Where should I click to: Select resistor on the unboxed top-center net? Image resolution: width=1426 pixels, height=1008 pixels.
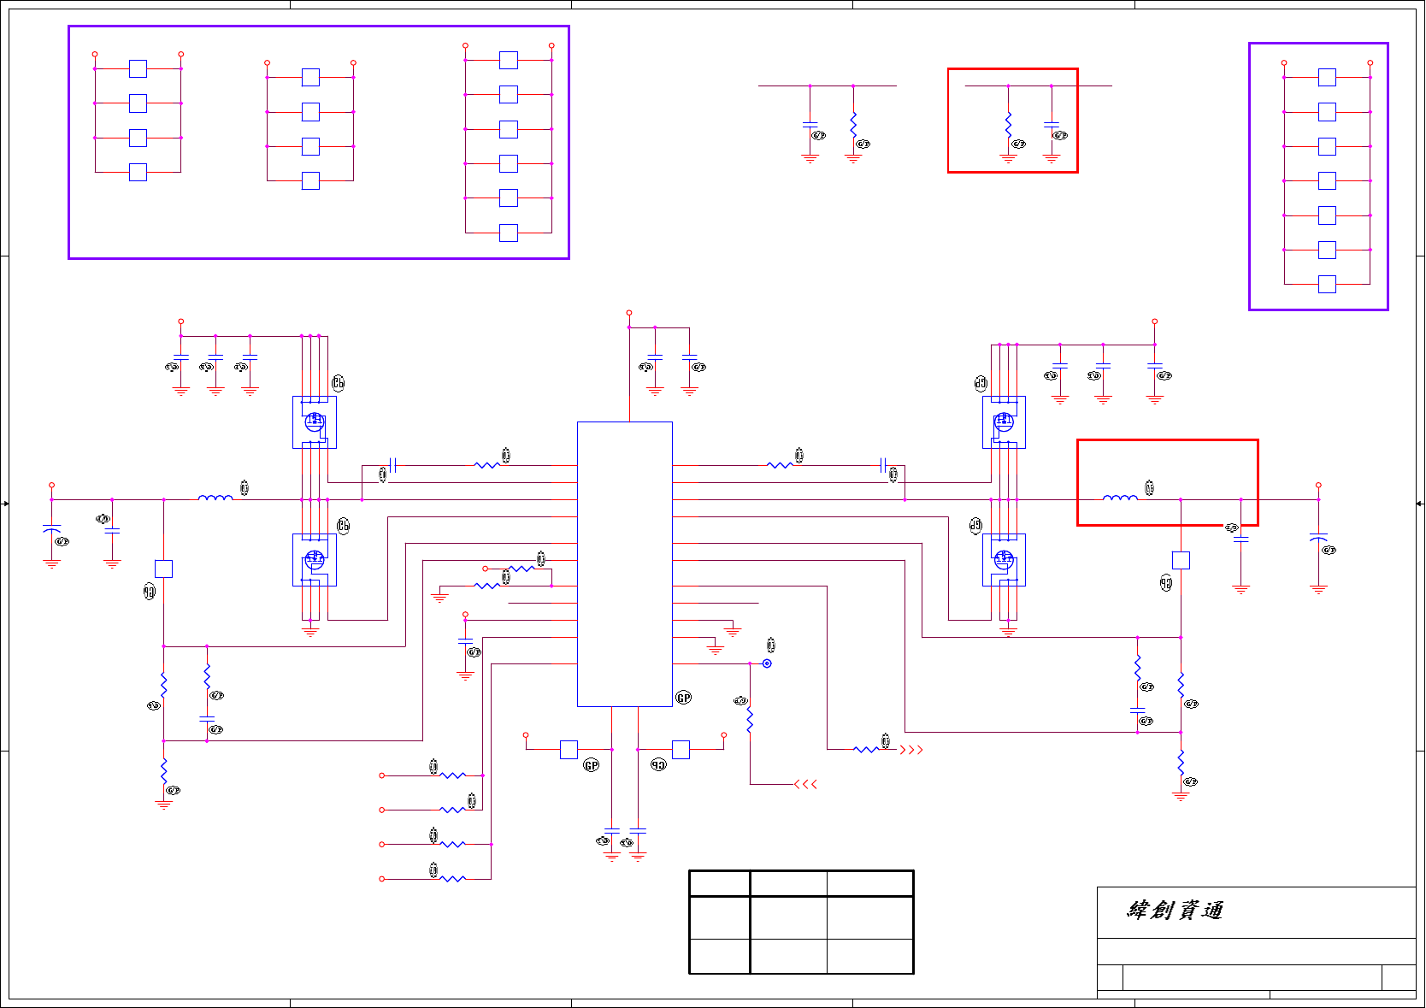click(x=853, y=125)
